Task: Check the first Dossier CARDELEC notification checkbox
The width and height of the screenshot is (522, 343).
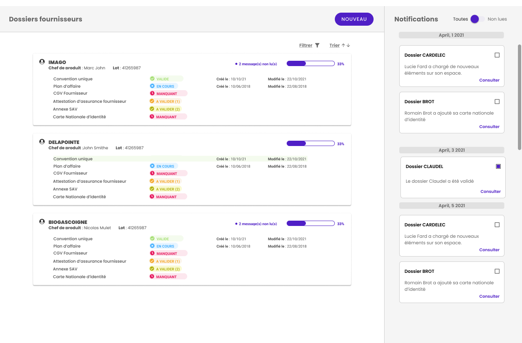Action: tap(497, 55)
